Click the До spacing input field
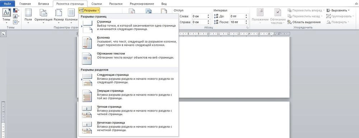Viewport: 359px width, 138px height. point(237,16)
